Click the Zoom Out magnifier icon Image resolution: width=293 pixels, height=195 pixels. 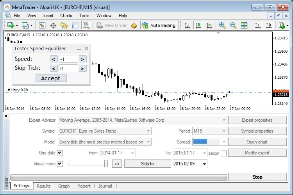click(x=233, y=25)
